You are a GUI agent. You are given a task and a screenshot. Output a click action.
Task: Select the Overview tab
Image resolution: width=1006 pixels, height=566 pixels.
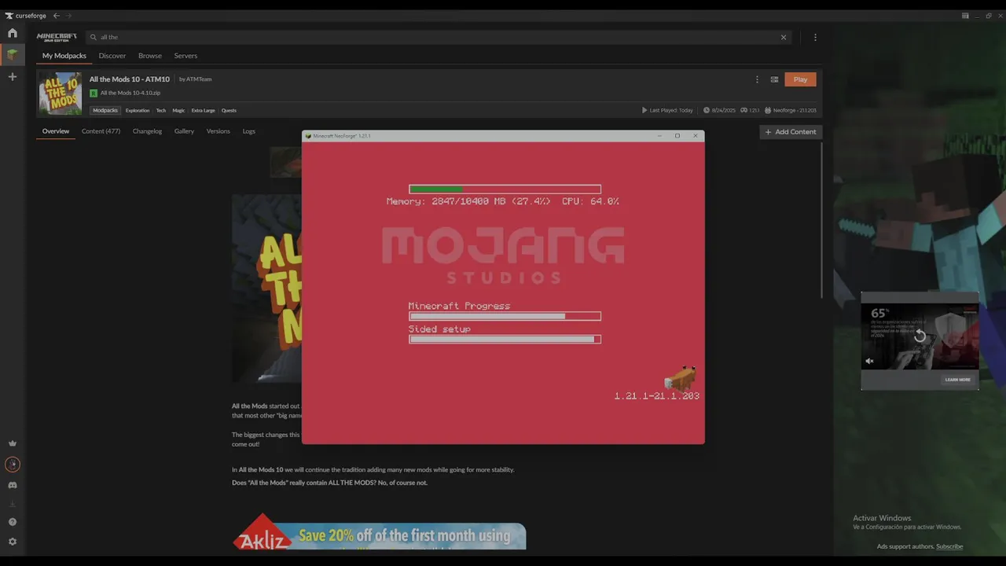click(x=56, y=131)
